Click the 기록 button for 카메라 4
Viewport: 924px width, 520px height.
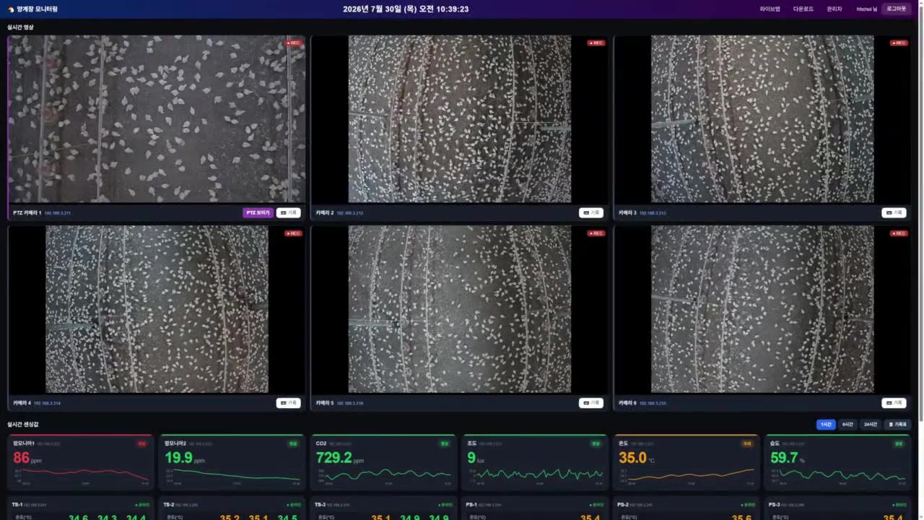[x=288, y=403]
